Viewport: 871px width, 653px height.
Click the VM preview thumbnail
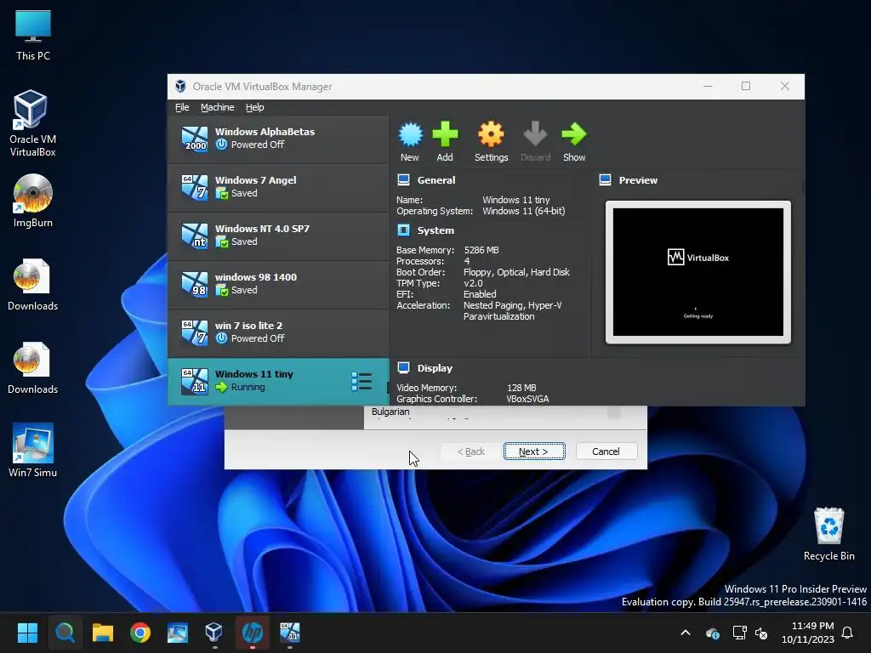coord(698,272)
